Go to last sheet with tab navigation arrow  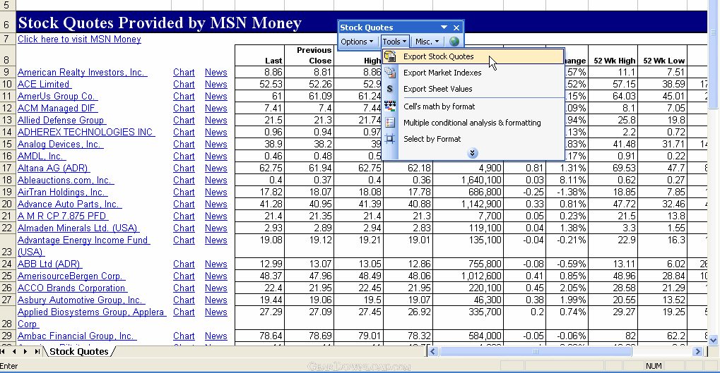[37, 351]
